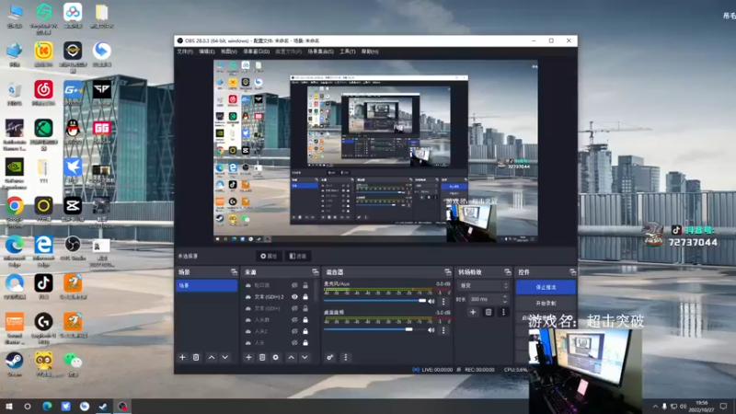Open transition three-dot options menu
736x414 pixels.
tap(503, 312)
